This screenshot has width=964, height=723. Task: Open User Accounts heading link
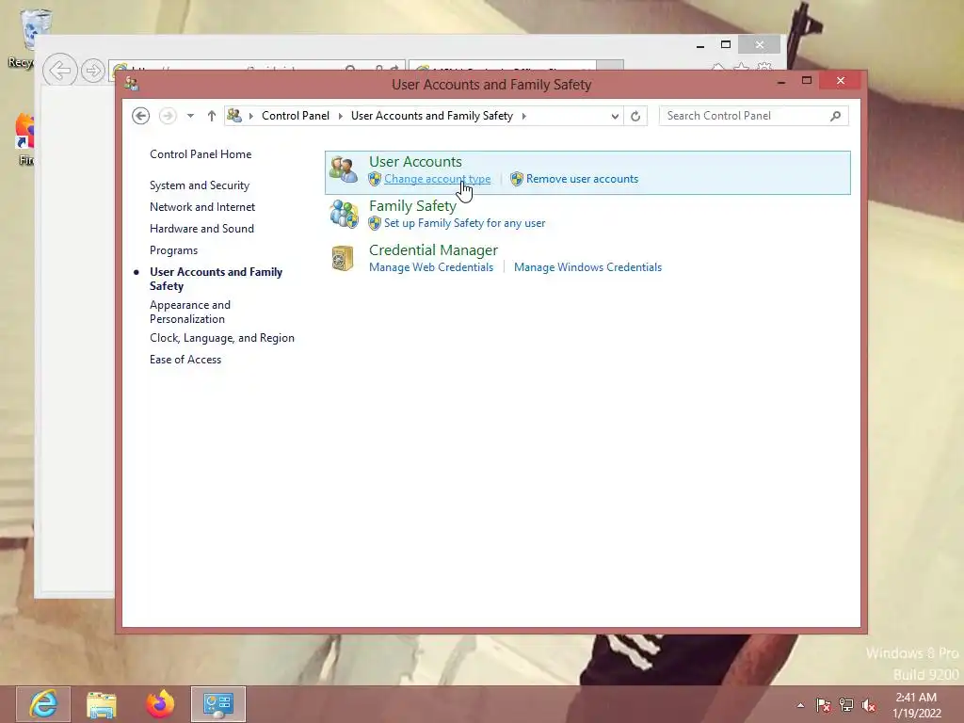point(415,162)
